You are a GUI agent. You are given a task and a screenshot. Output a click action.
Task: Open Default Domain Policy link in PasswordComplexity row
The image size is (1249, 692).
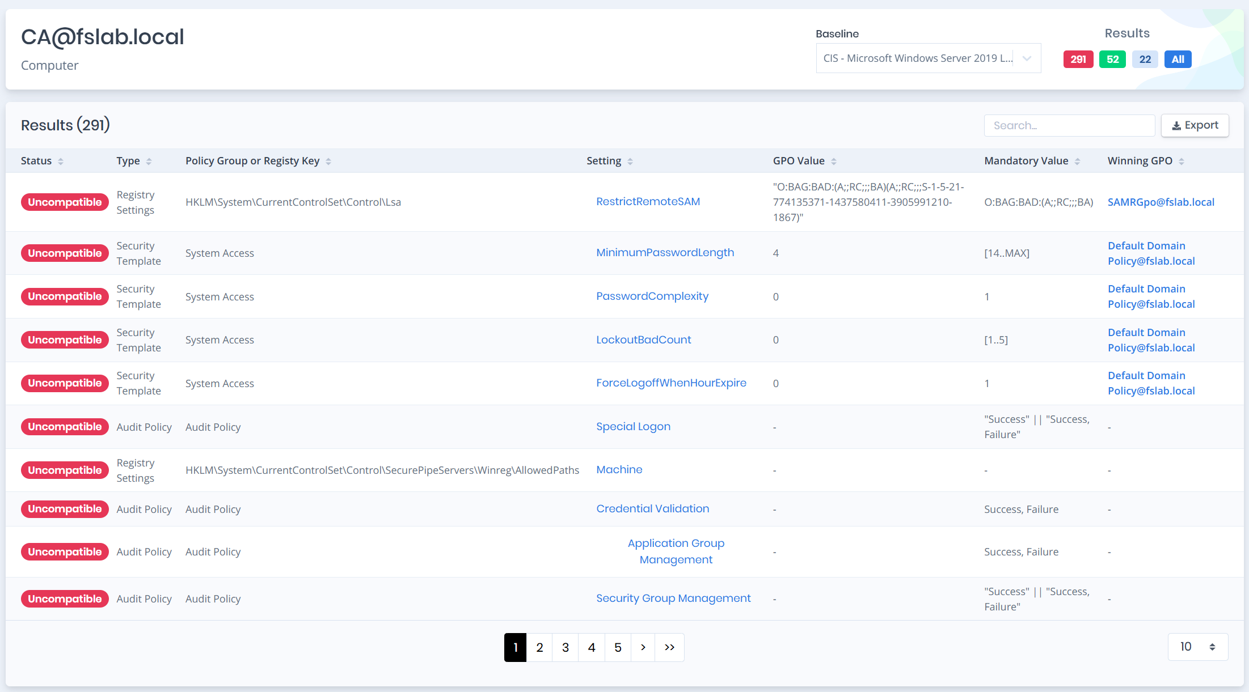[x=1151, y=296]
